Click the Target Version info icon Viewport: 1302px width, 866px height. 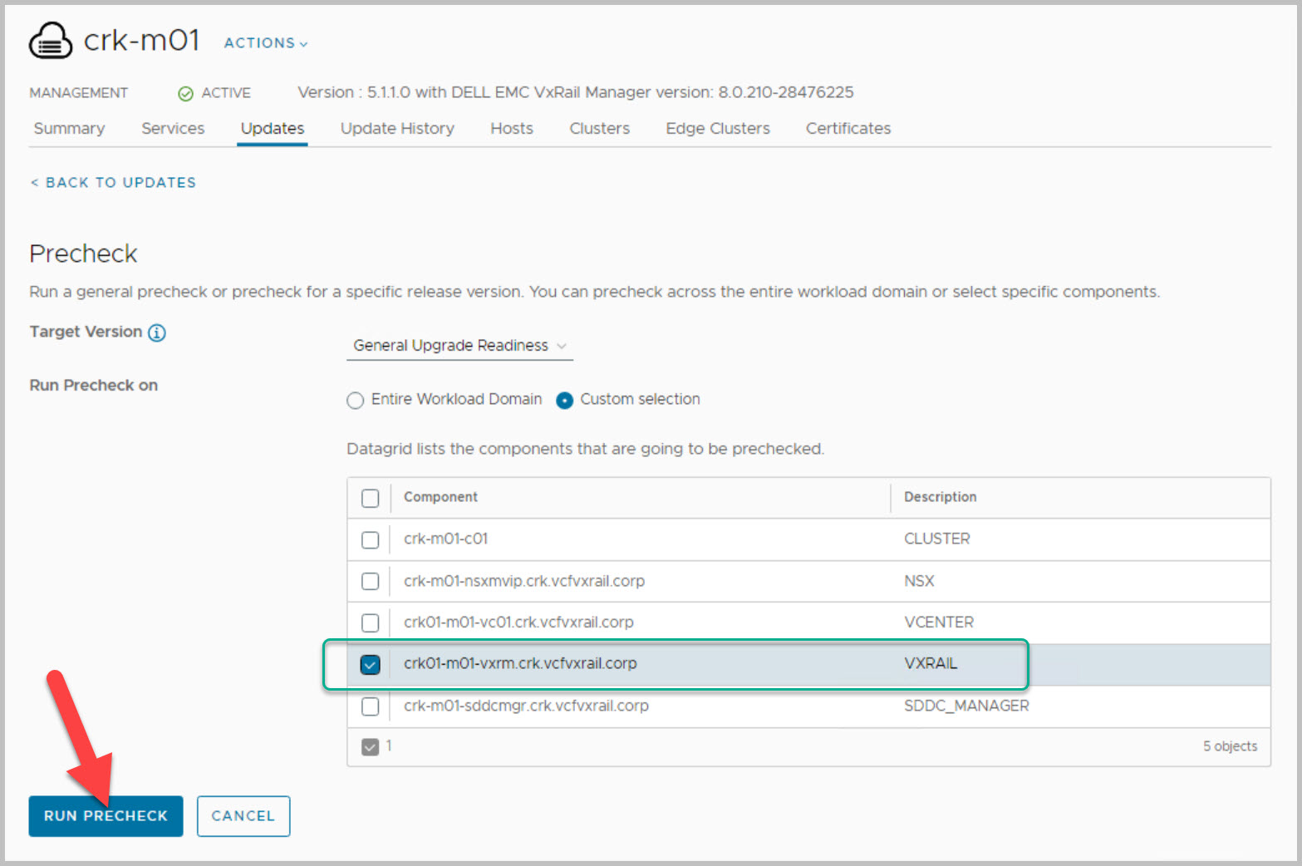coord(156,332)
